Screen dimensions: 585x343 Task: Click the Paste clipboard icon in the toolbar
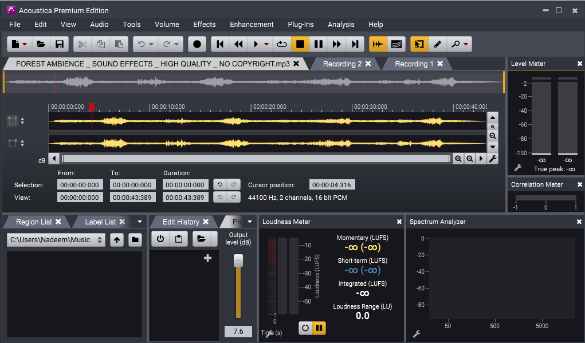pos(119,44)
